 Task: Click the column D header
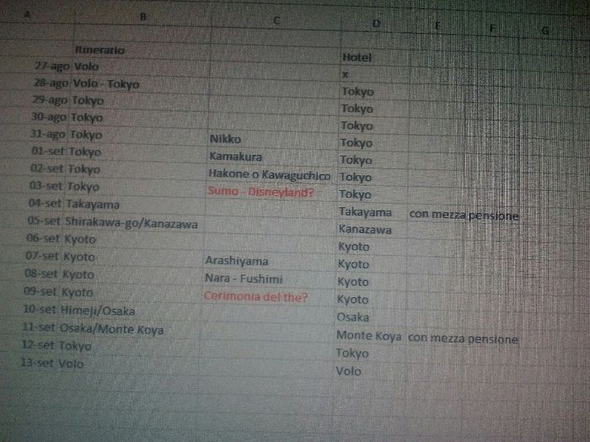pos(376,24)
